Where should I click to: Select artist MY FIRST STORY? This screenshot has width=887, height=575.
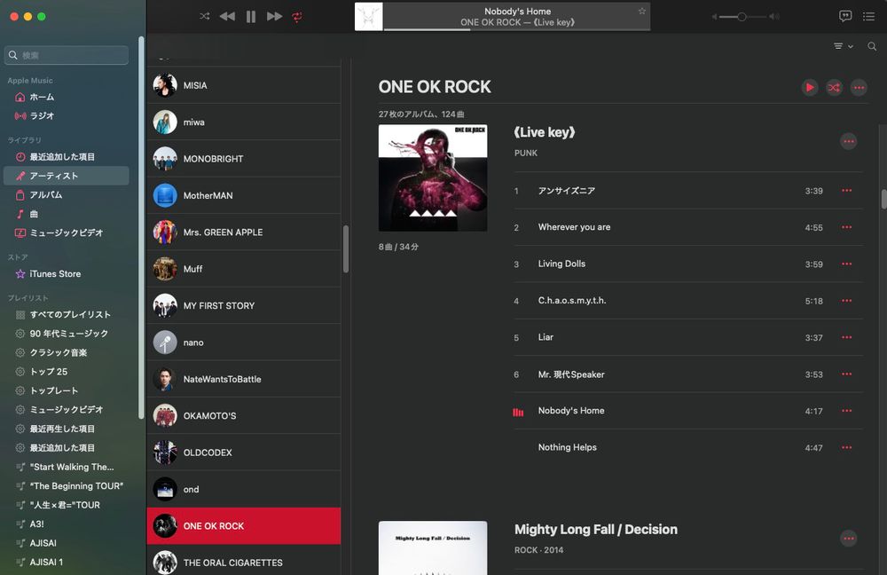[244, 305]
